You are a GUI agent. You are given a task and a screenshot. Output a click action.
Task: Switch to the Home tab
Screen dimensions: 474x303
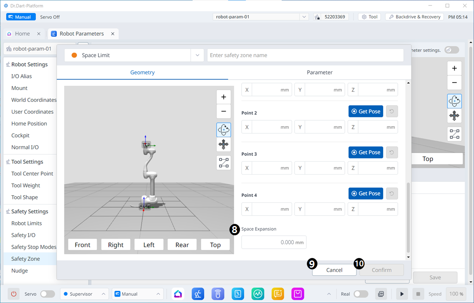(x=22, y=34)
